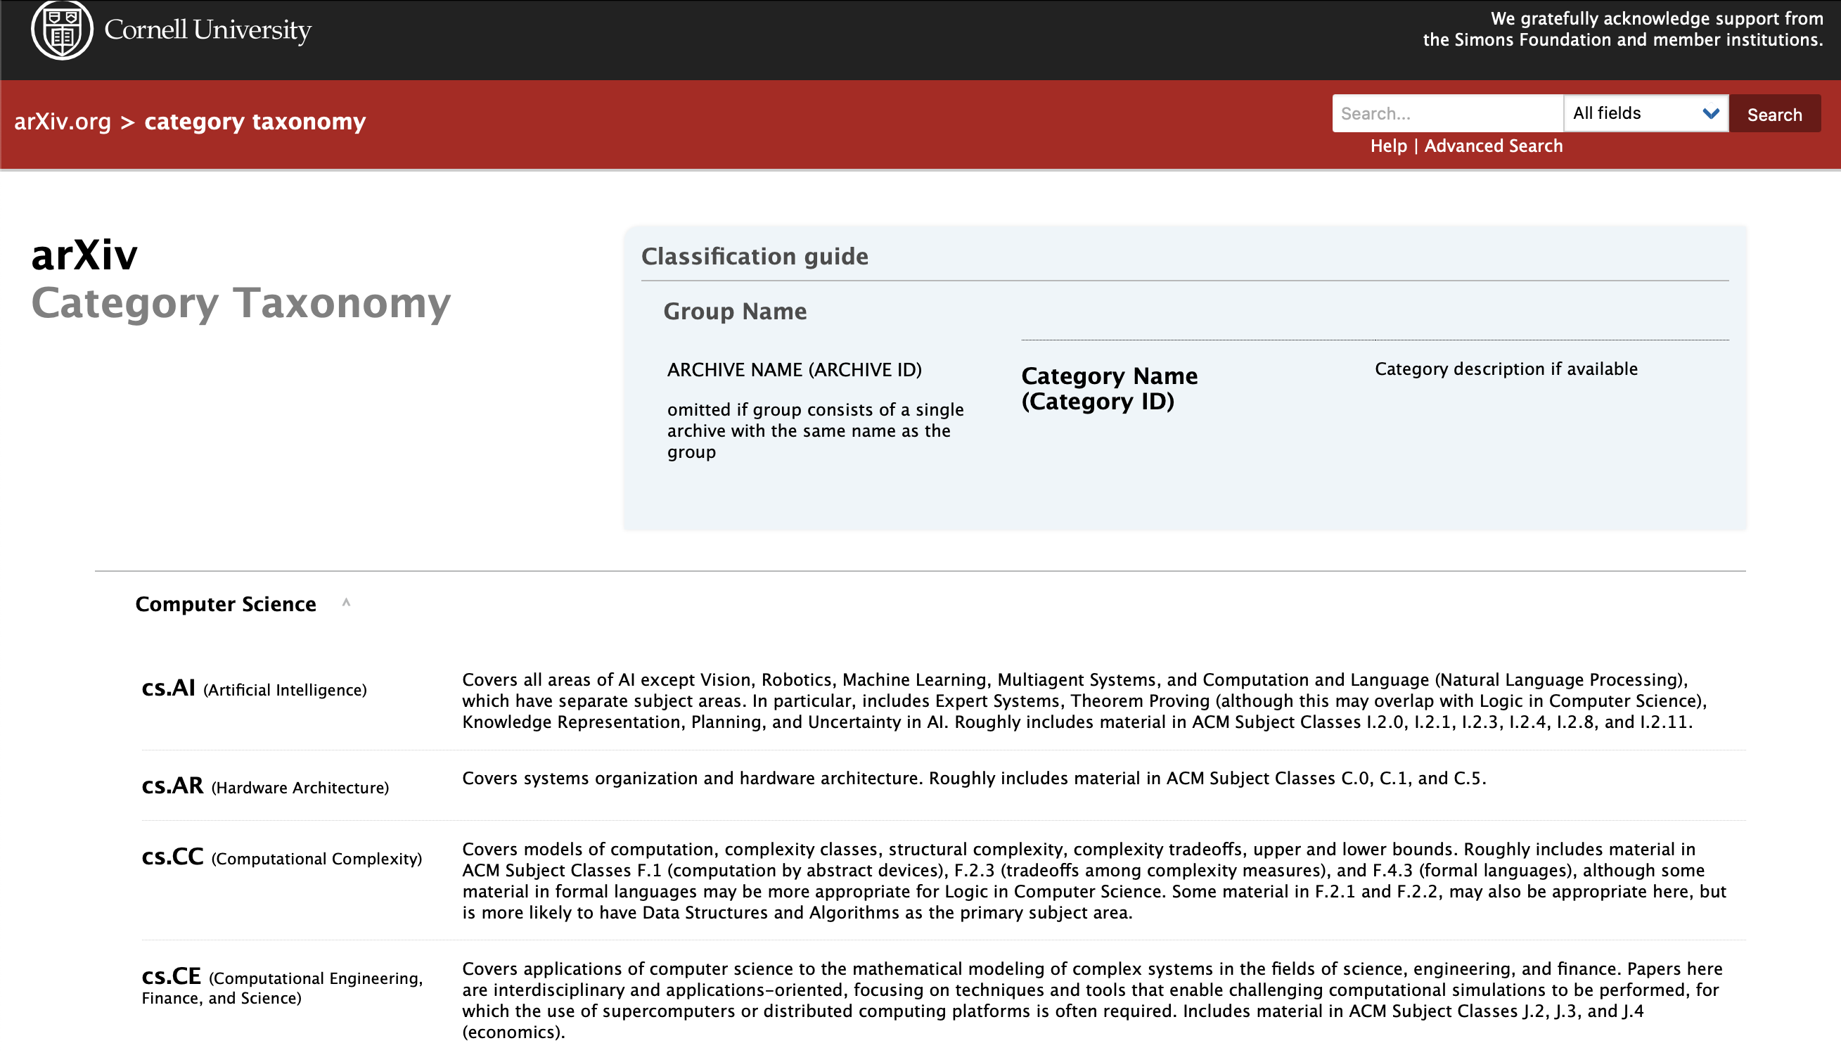
Task: Open the Help link
Action: [1387, 146]
